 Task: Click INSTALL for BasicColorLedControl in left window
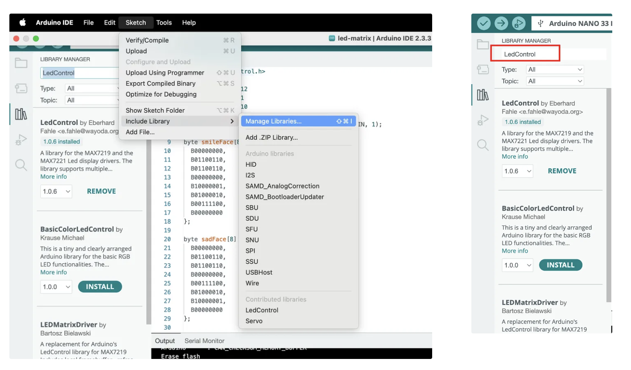coord(100,287)
